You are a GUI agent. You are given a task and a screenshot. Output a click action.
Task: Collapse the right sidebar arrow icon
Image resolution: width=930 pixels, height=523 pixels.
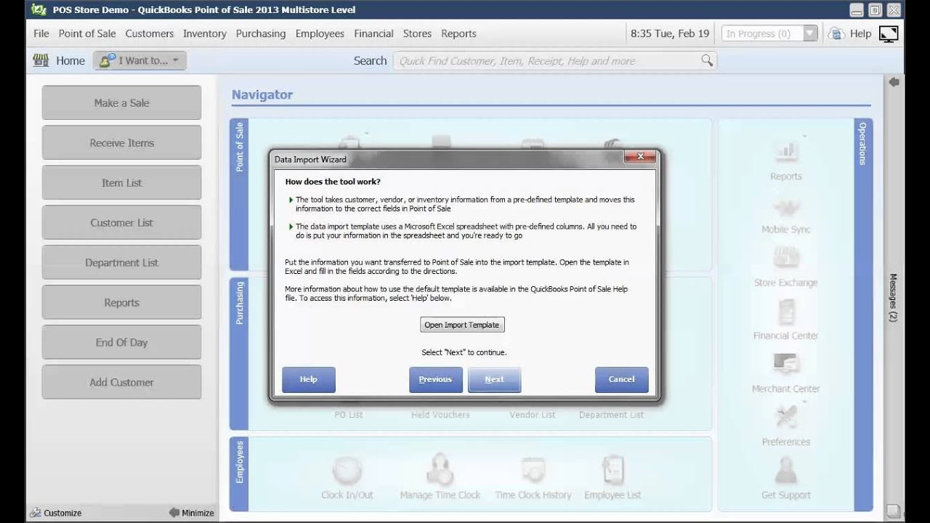894,82
